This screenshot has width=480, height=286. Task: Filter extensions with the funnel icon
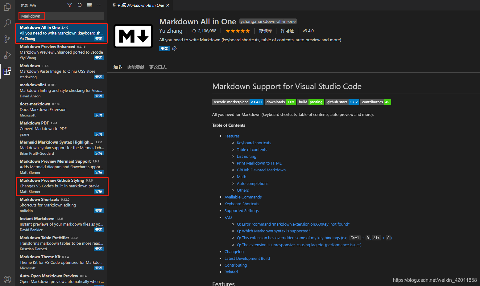70,5
